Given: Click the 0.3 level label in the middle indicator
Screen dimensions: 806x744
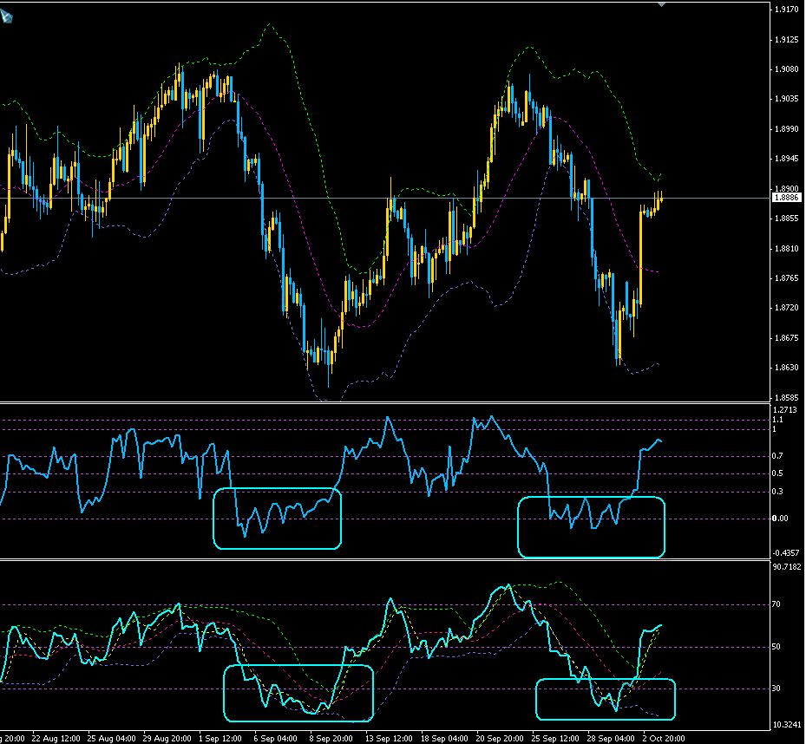Looking at the screenshot, I should coord(777,492).
